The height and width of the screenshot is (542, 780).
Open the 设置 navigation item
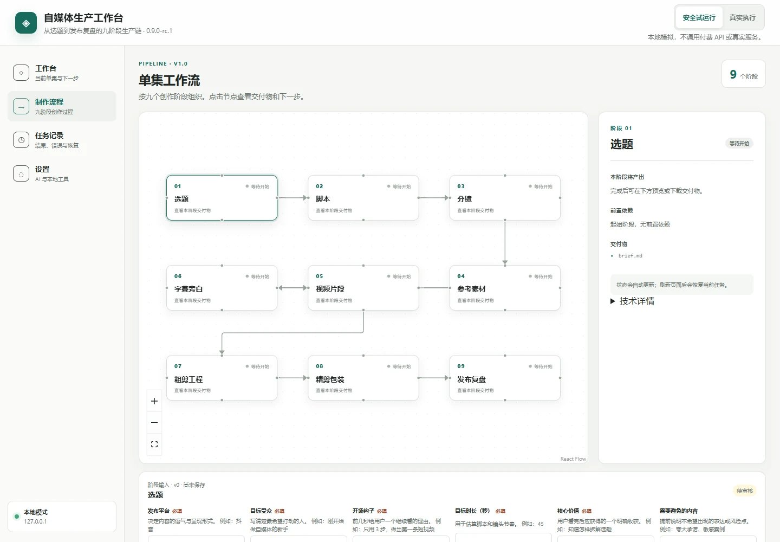(x=62, y=173)
